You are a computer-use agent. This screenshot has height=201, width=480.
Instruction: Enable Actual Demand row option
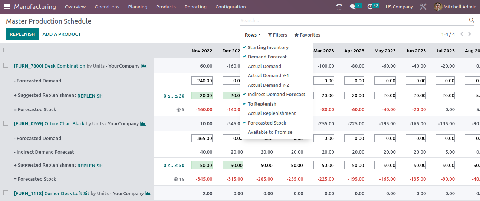pos(264,66)
